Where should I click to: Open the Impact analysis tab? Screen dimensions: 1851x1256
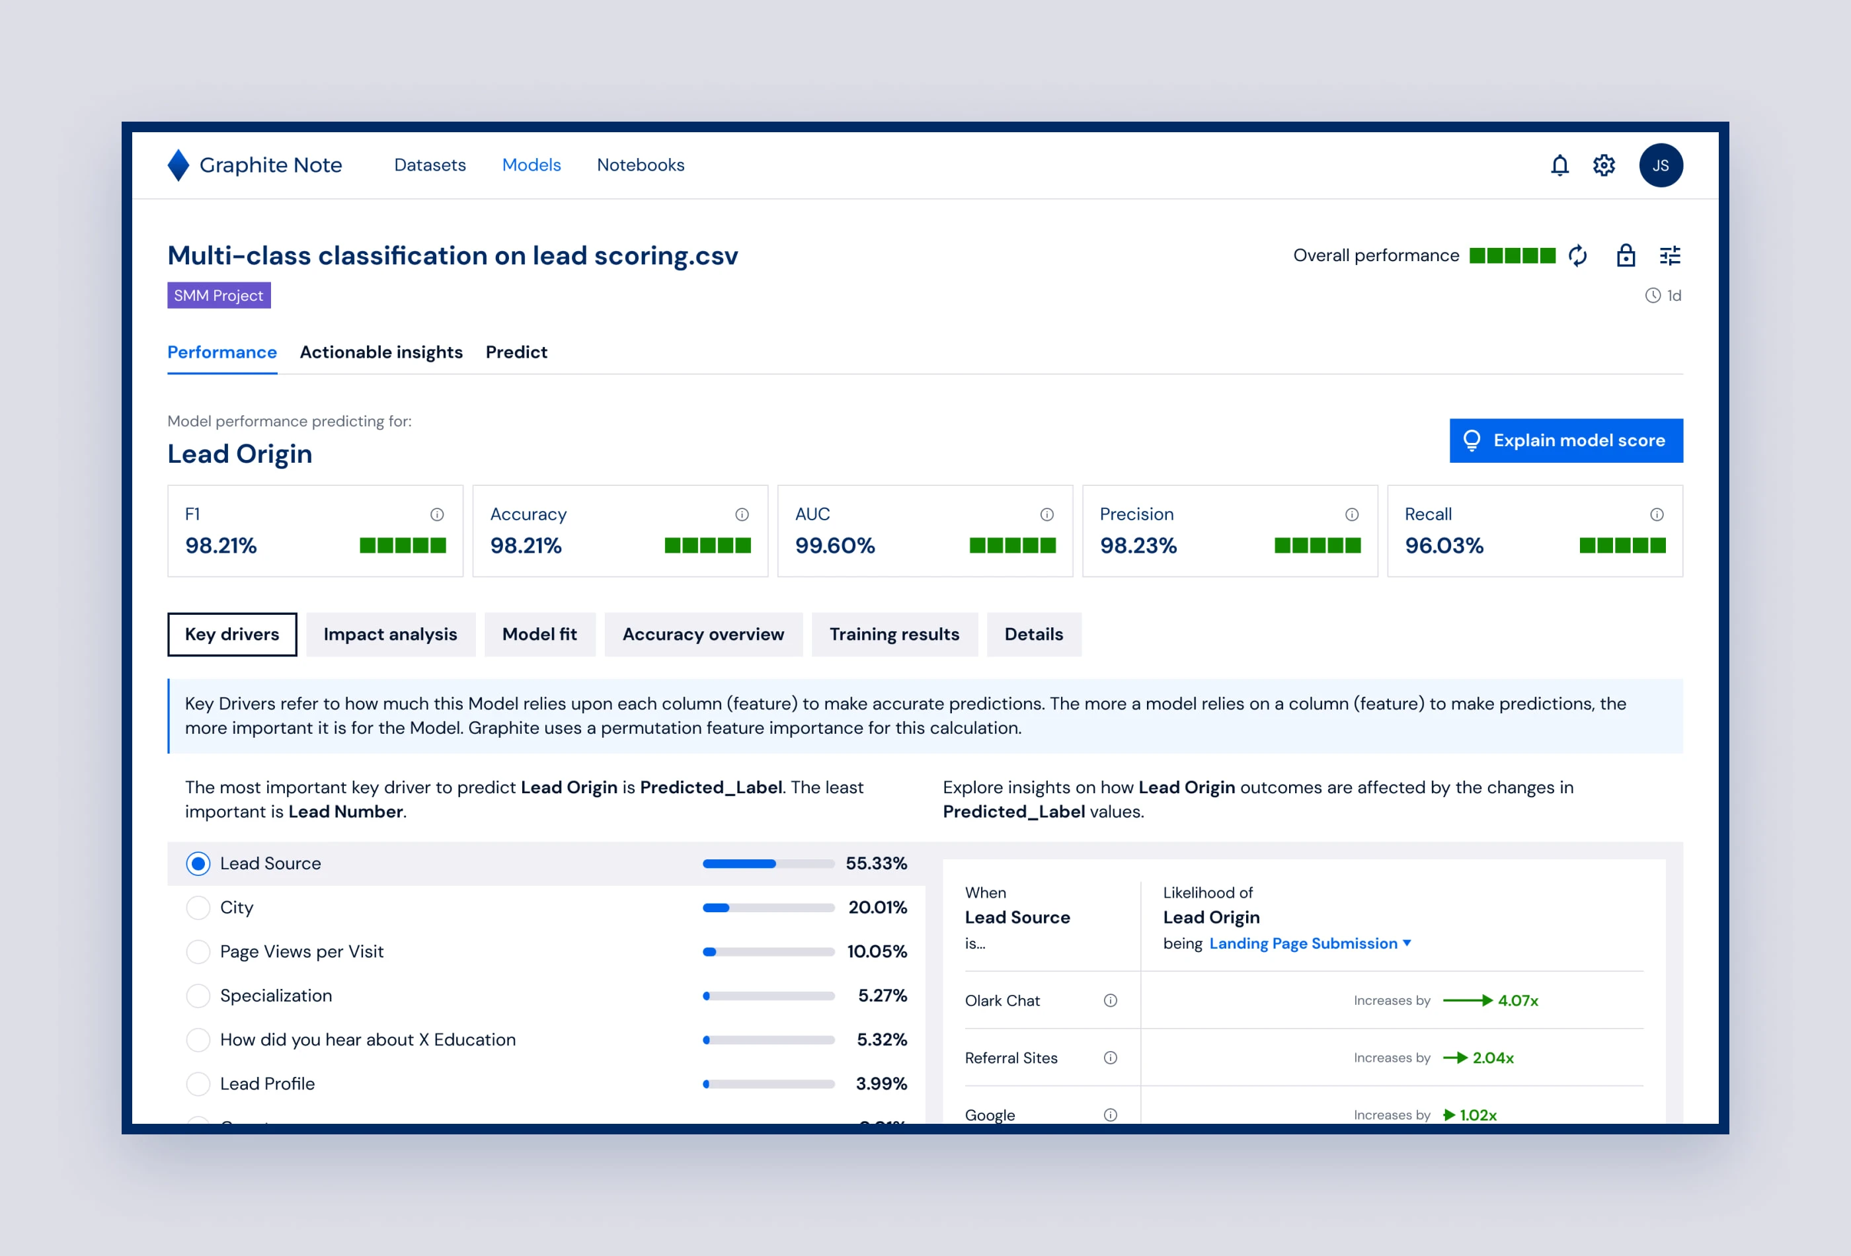coord(389,634)
